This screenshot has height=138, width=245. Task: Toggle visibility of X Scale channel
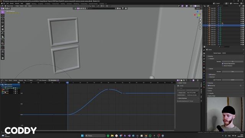pyautogui.click(x=4, y=90)
